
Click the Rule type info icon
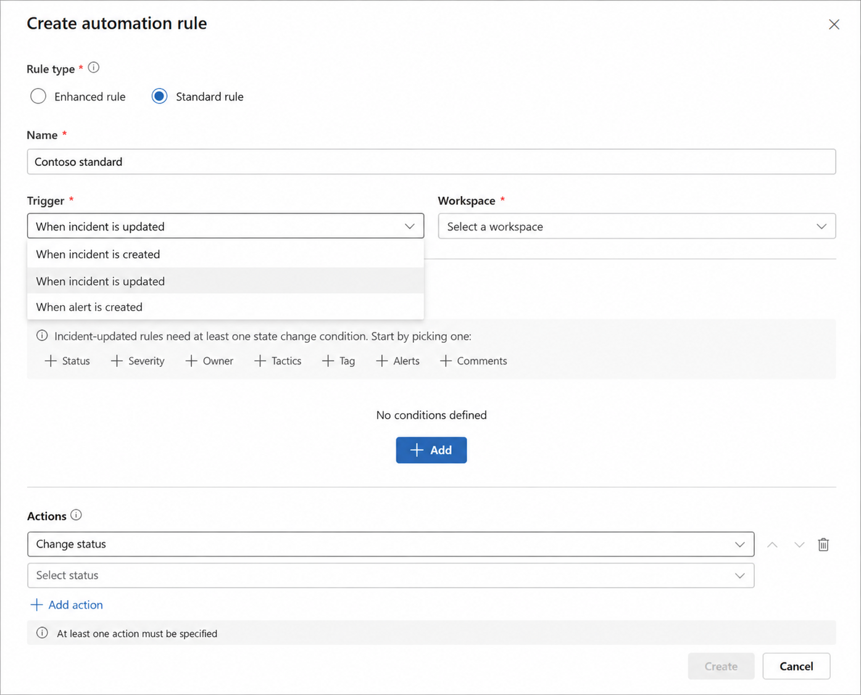tap(94, 68)
